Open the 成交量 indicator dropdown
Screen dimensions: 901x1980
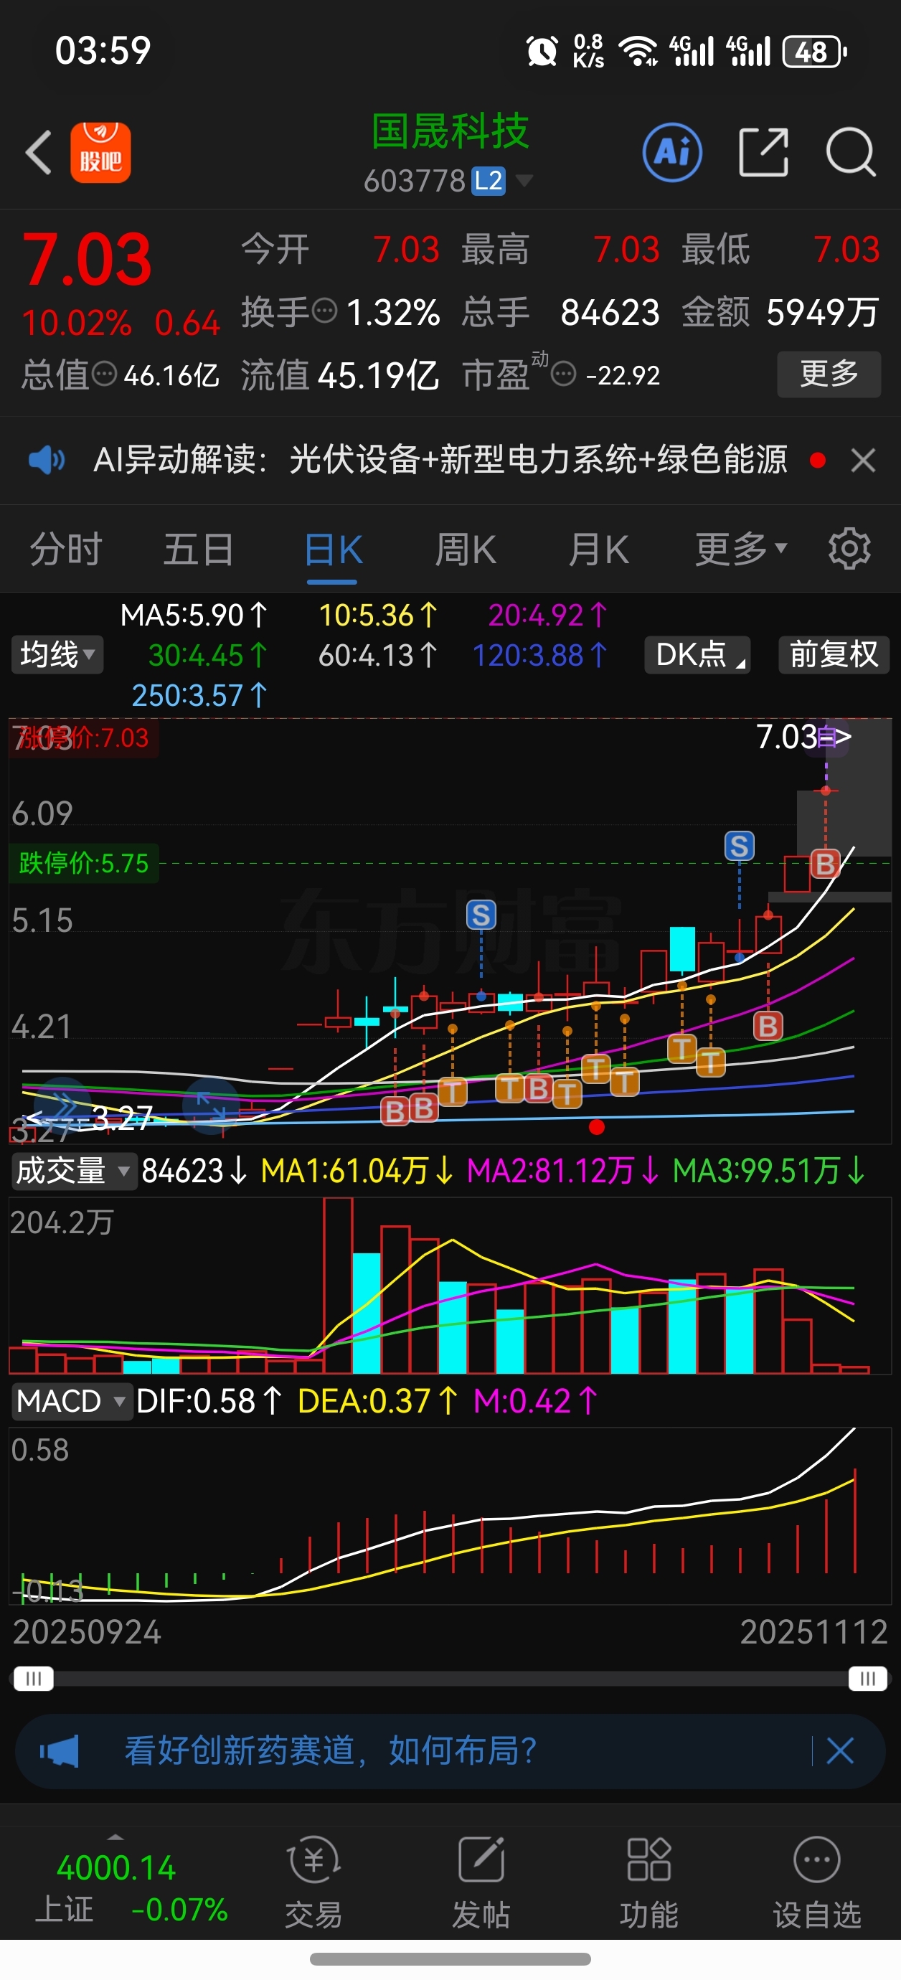[x=73, y=1171]
